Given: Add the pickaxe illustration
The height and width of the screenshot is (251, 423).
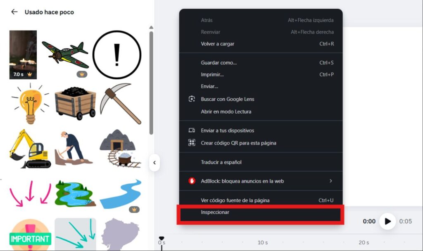Looking at the screenshot, I should coord(121,104).
